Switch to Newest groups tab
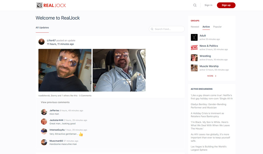The image size is (263, 154). pos(195,27)
